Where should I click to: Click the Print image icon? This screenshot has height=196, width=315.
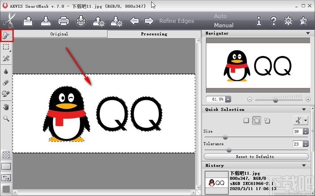coord(64,21)
